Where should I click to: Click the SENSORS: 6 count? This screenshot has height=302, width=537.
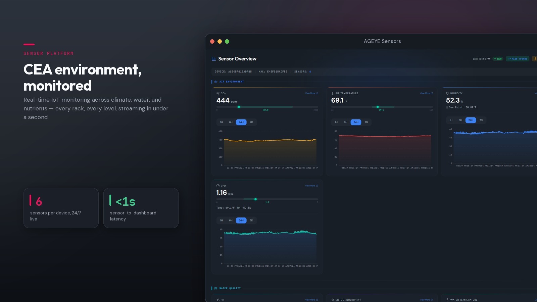302,71
